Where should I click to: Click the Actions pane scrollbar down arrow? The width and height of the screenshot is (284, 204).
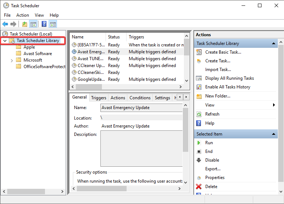[281, 192]
